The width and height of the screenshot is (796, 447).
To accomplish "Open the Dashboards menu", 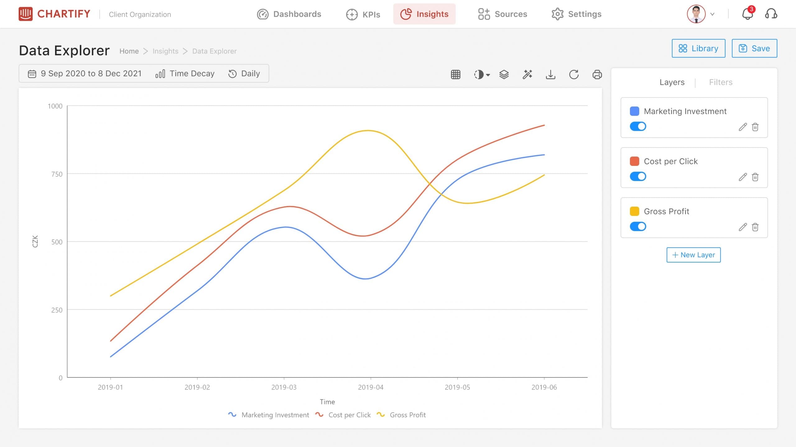I will (x=289, y=14).
